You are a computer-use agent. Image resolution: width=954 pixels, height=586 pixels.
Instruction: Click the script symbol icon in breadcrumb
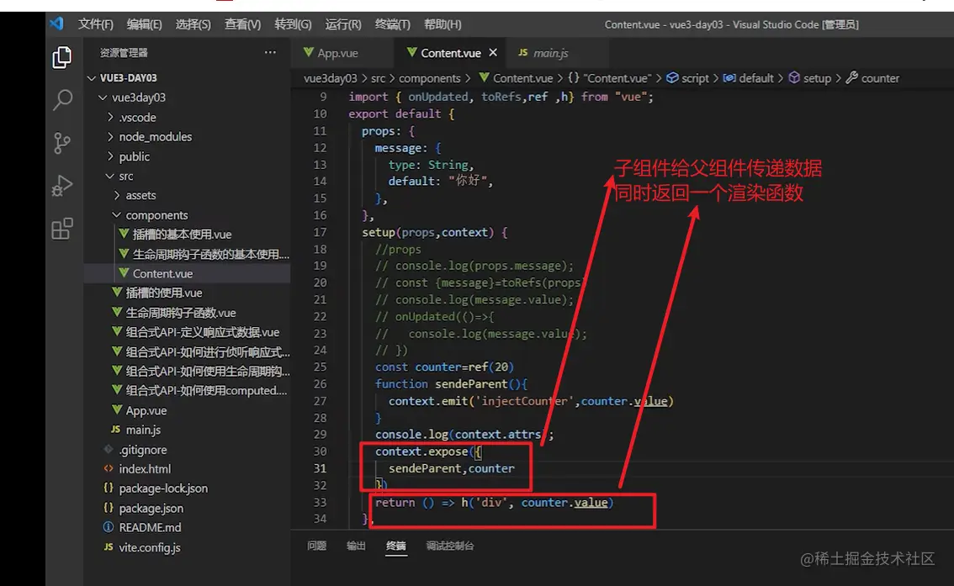[x=672, y=78]
